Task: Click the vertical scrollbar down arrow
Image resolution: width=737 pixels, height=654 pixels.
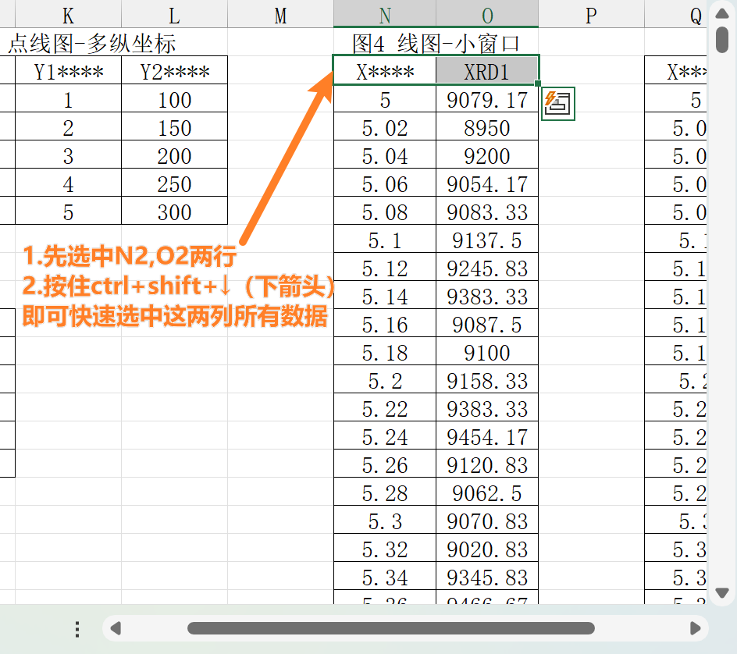Action: [x=722, y=592]
